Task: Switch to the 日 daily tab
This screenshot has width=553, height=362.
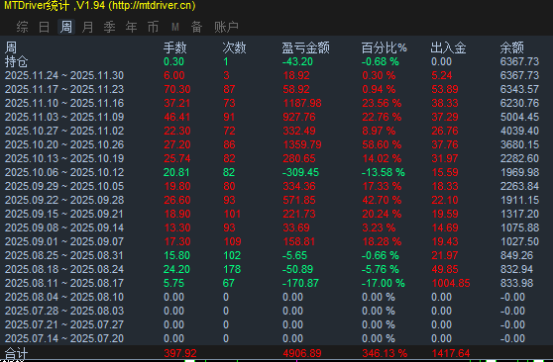Action: pyautogui.click(x=44, y=27)
